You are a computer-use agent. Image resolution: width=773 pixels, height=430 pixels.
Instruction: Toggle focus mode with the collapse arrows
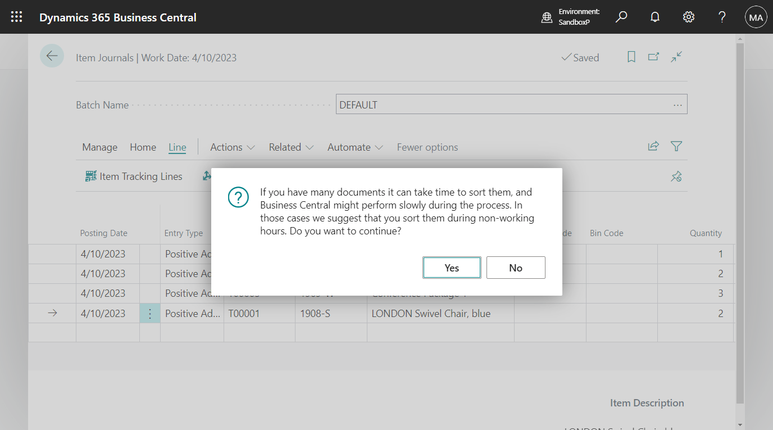pos(676,57)
